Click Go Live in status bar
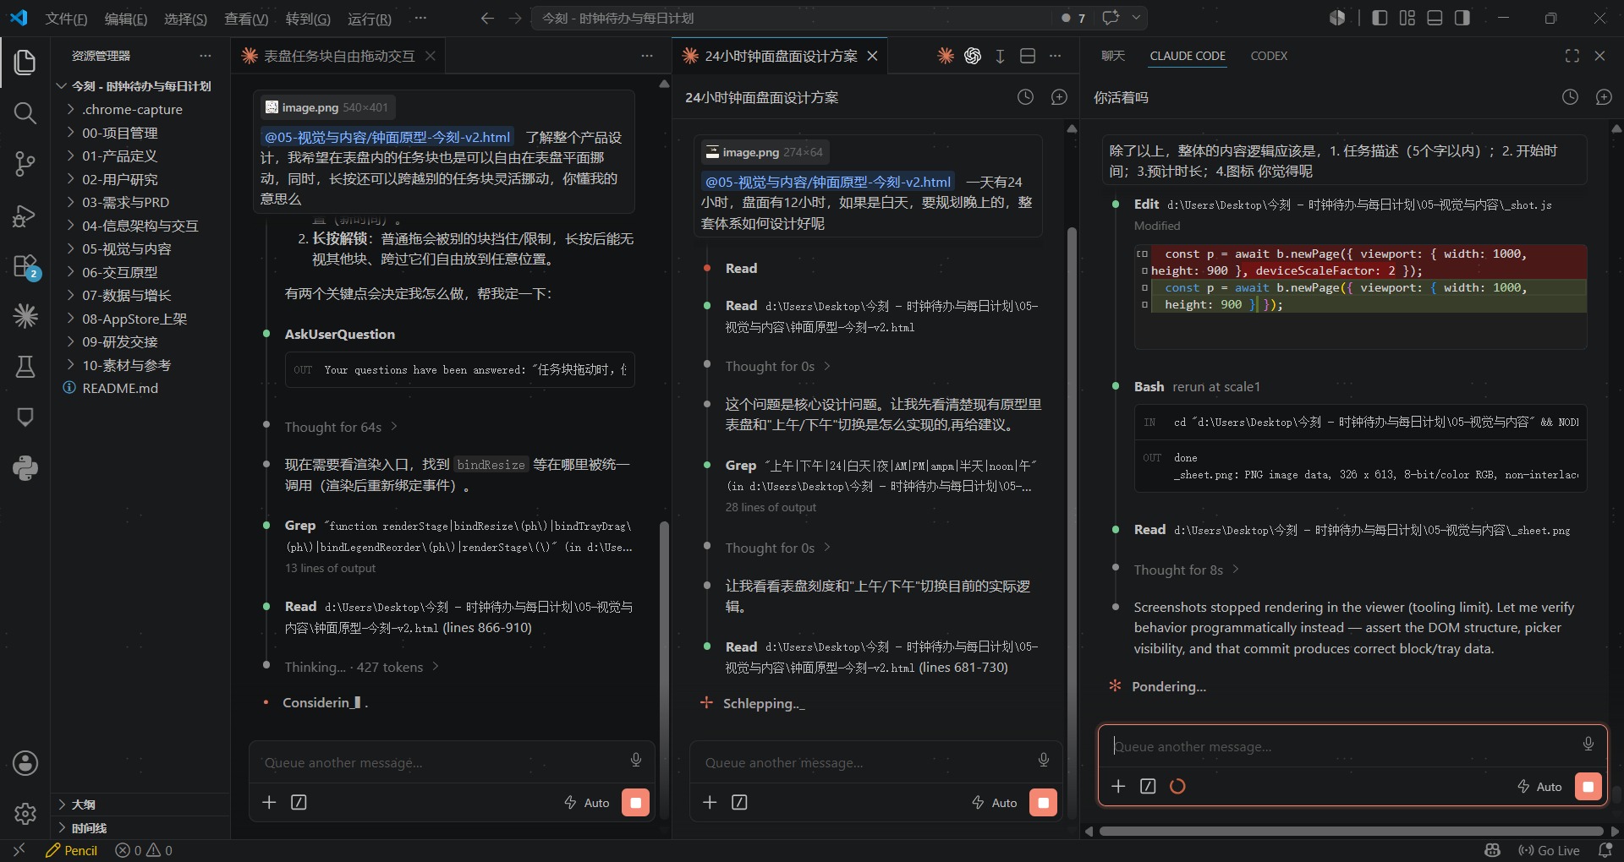Viewport: 1624px width, 862px height. click(x=1549, y=850)
